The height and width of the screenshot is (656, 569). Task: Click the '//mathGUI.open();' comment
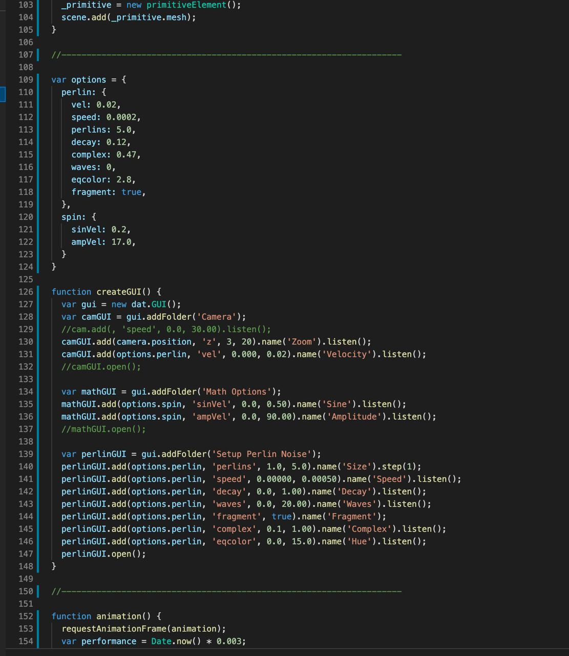click(103, 429)
